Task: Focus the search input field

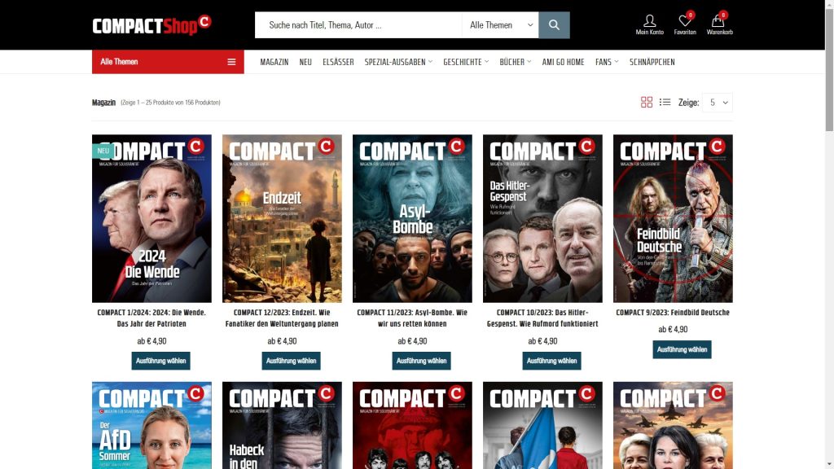Action: [x=358, y=25]
